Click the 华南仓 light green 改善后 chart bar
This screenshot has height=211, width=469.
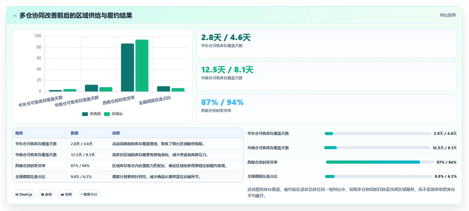[x=106, y=90]
